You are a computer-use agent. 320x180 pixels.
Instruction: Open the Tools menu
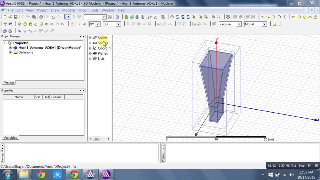click(x=94, y=10)
